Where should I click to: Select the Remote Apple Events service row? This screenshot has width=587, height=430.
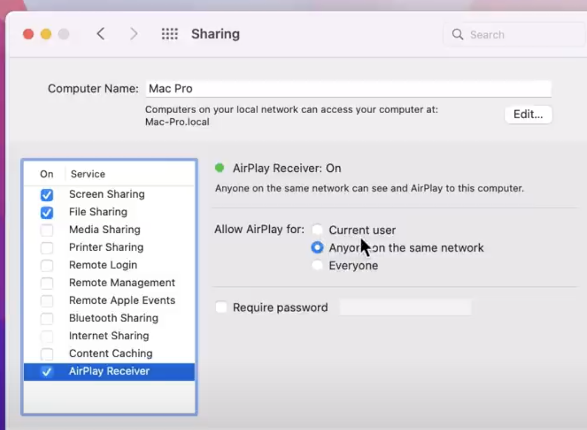(x=109, y=300)
